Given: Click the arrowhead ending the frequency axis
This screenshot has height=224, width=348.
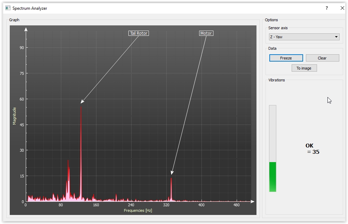Looking at the screenshot, I should (x=253, y=201).
